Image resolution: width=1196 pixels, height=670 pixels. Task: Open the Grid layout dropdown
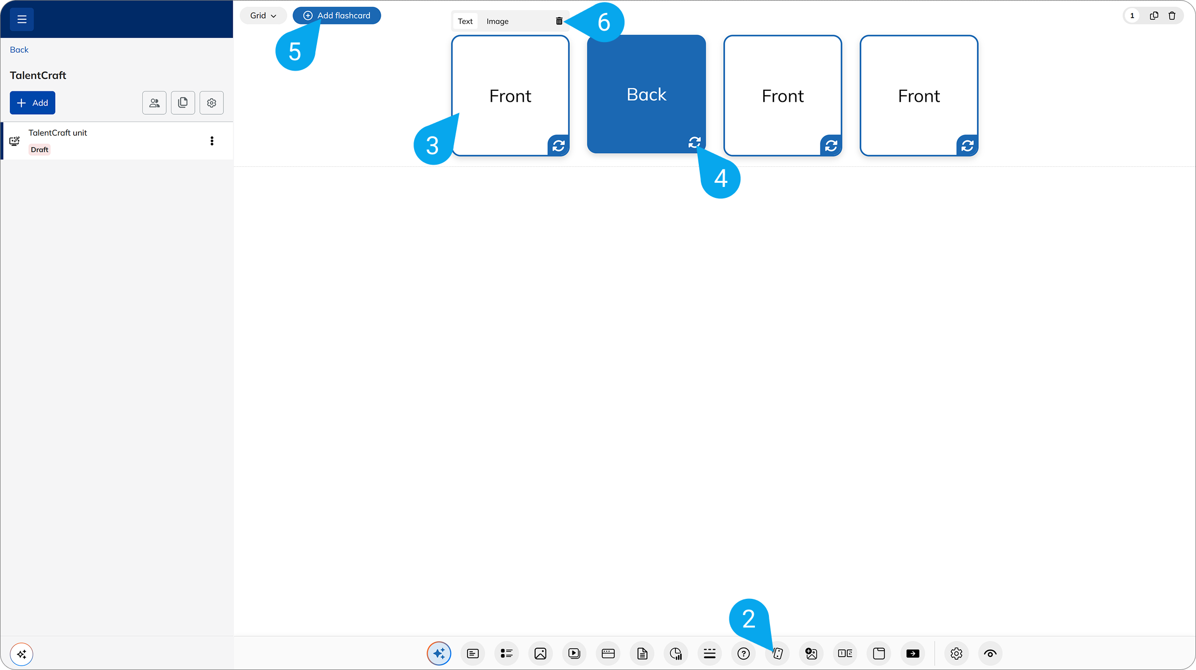pyautogui.click(x=263, y=16)
